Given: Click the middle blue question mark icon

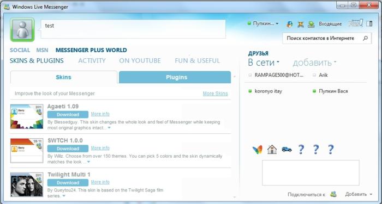Looking at the screenshot, I should pos(316,149).
